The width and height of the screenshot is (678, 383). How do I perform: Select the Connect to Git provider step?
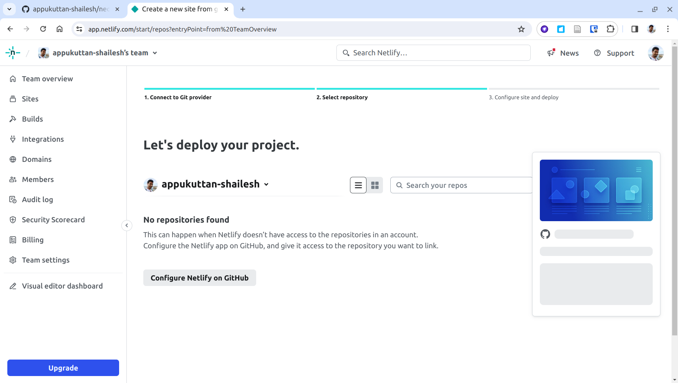click(178, 97)
